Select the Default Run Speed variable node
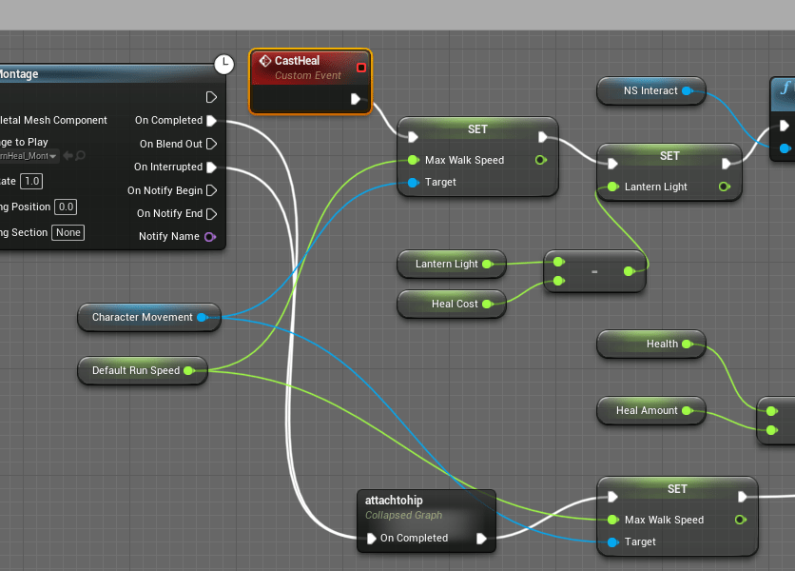Screen dimensions: 795x571 click(135, 370)
